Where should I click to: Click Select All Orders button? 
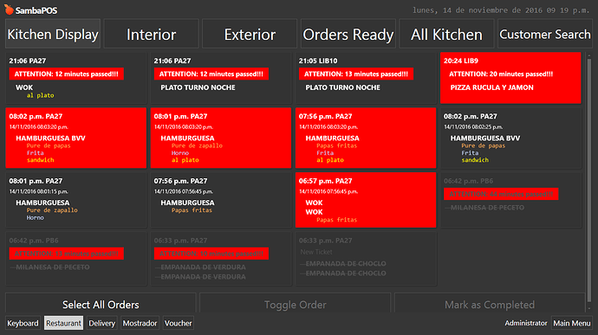pos(101,304)
